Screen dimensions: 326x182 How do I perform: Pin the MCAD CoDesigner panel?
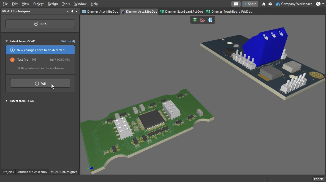tap(72, 11)
